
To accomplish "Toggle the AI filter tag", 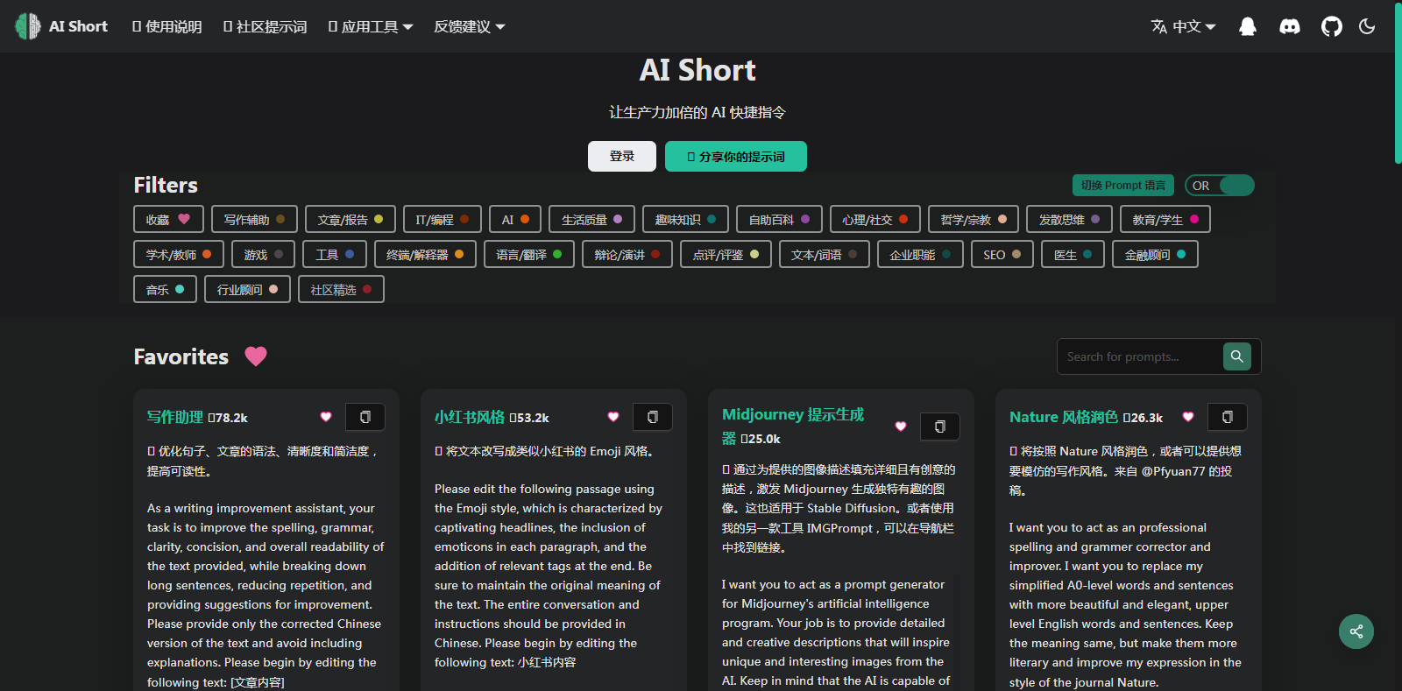I will tap(515, 219).
